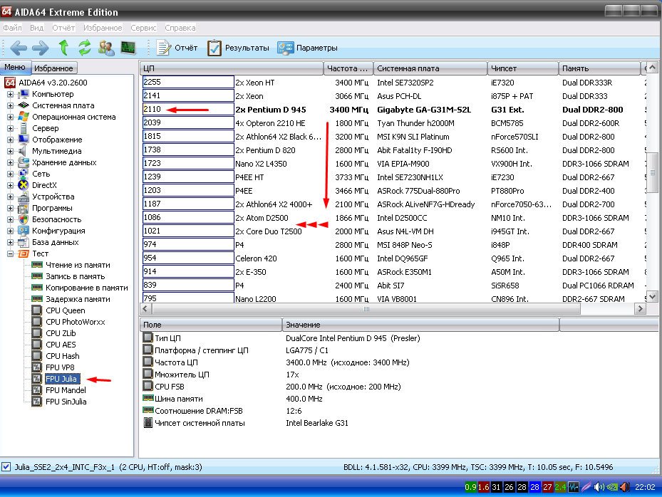The width and height of the screenshot is (662, 497).
Task: Expand the Сеть tree node
Action: point(10,174)
